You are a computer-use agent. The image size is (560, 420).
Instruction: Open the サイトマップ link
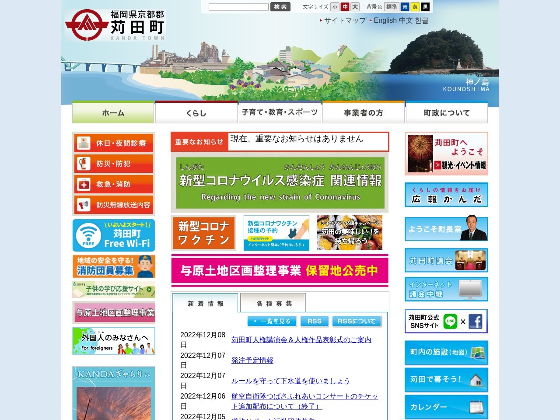[345, 21]
